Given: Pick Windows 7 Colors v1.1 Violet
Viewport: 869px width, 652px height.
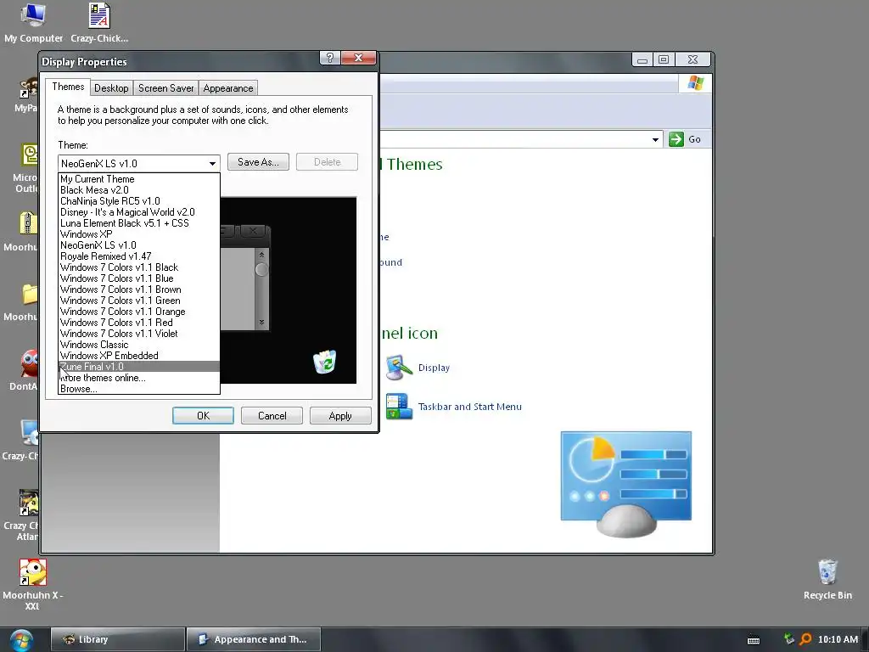Looking at the screenshot, I should [x=139, y=333].
